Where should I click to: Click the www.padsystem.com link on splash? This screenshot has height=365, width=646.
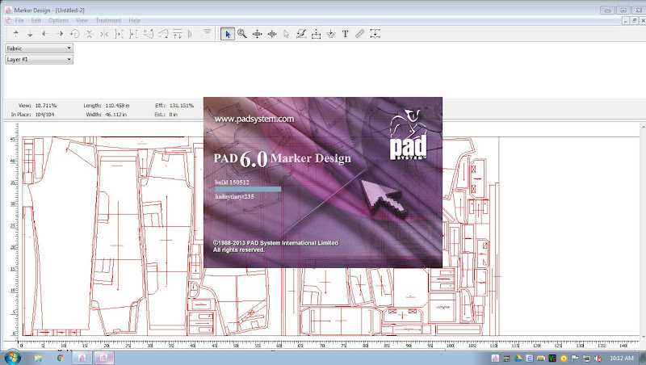pyautogui.click(x=254, y=119)
